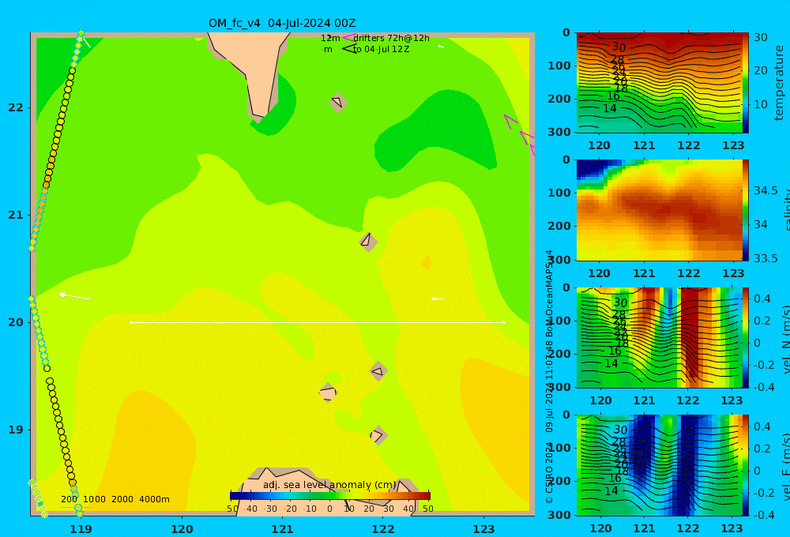The height and width of the screenshot is (537, 790).
Task: Select the small island east of Taiwan's tip
Action: pyautogui.click(x=338, y=102)
